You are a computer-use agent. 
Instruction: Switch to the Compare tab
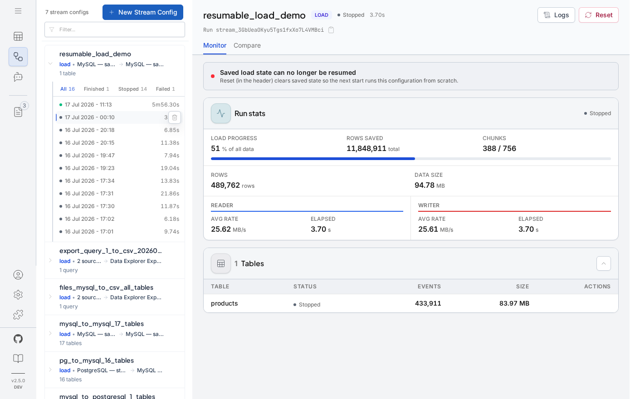247,45
